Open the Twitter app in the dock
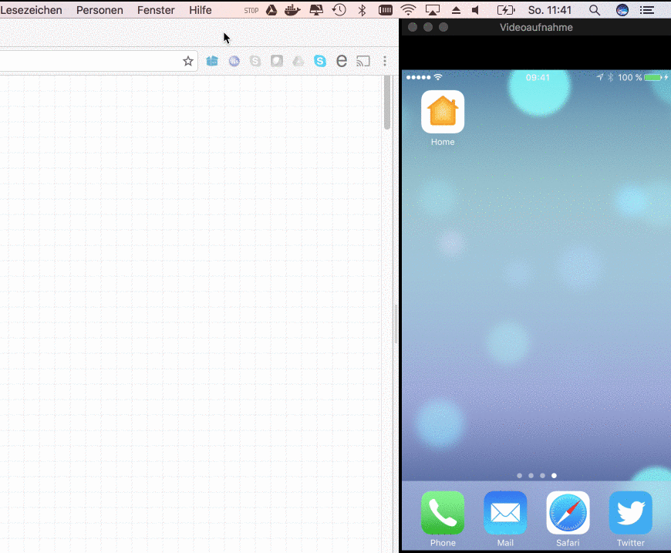The width and height of the screenshot is (671, 553). point(630,513)
